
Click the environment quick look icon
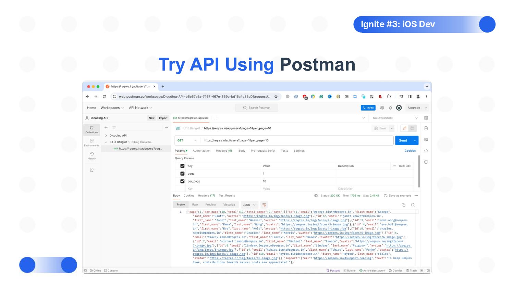(426, 118)
